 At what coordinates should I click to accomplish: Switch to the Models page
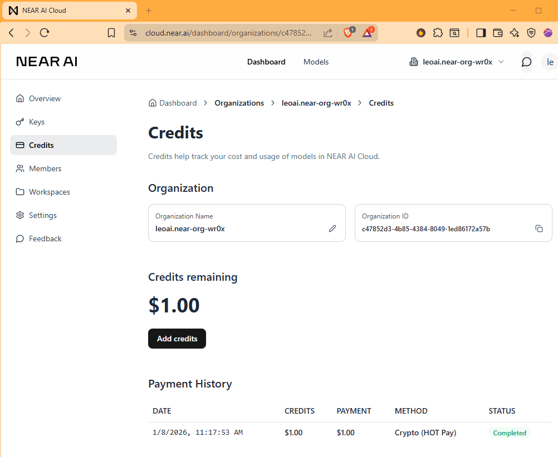[316, 62]
